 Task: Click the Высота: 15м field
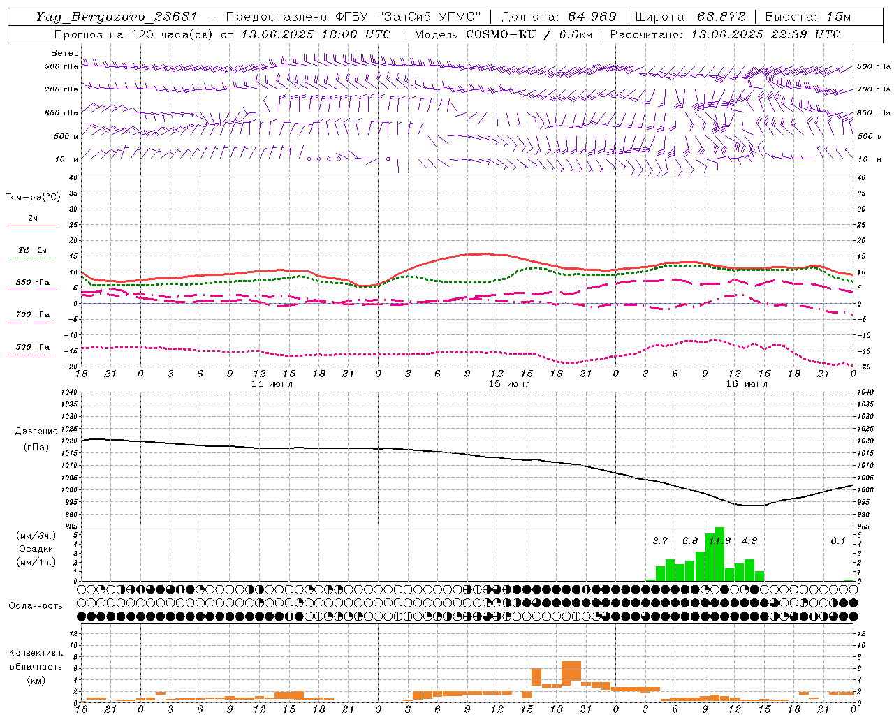click(808, 17)
